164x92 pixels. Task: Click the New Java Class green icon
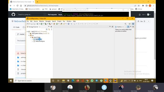coord(57,24)
